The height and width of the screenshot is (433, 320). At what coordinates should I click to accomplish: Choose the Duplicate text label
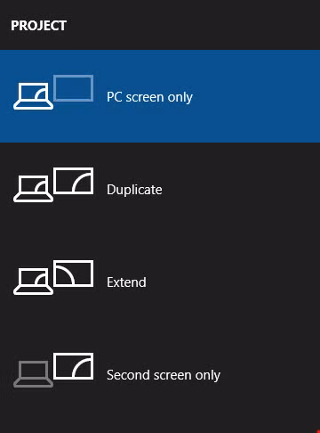(x=134, y=190)
